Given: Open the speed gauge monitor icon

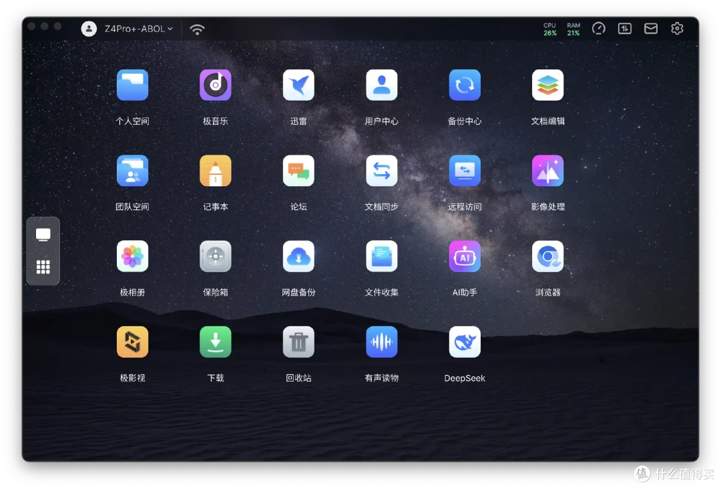Looking at the screenshot, I should pos(599,29).
